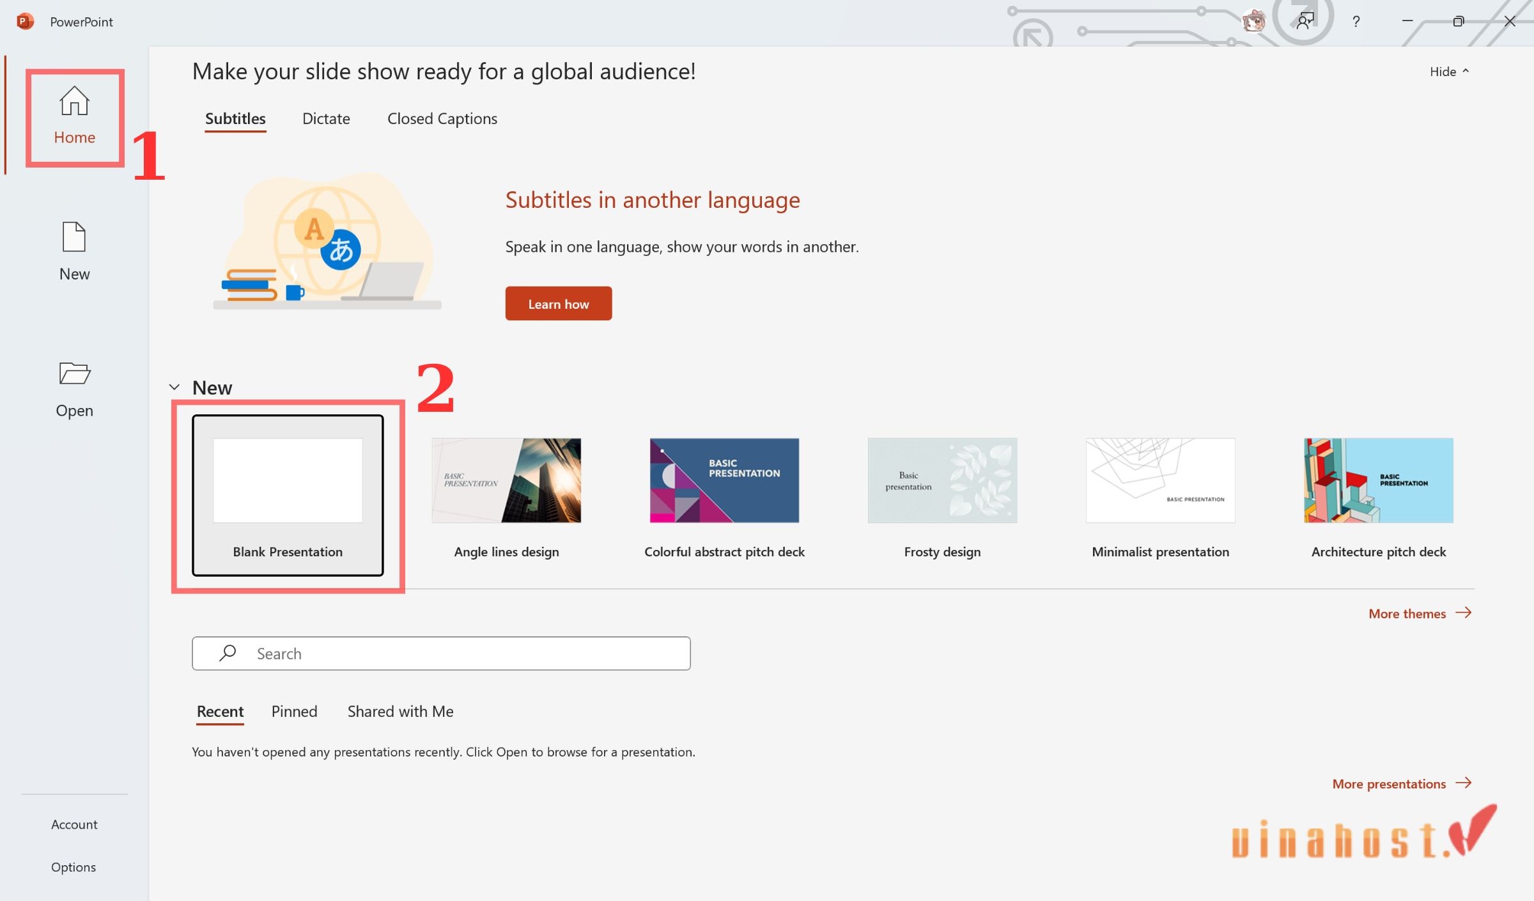The width and height of the screenshot is (1534, 901).
Task: Close the PowerPoint window
Action: point(1510,21)
